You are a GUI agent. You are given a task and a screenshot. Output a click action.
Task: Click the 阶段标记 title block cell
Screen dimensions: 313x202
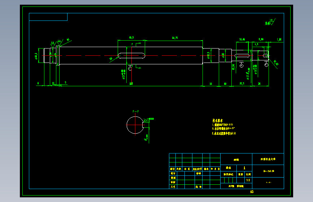click(x=229, y=174)
